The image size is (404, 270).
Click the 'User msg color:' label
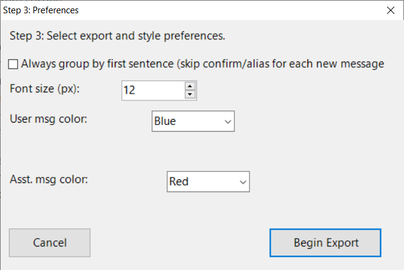point(48,118)
